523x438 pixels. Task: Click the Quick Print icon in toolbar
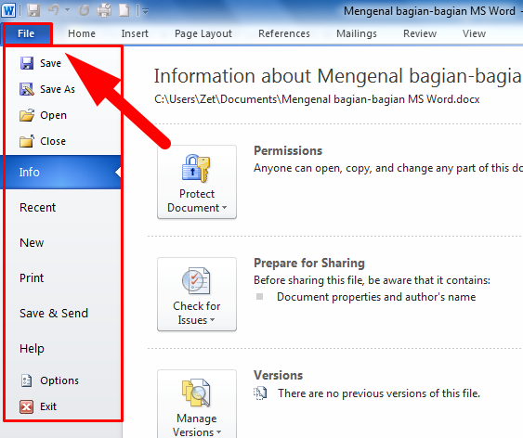(104, 10)
